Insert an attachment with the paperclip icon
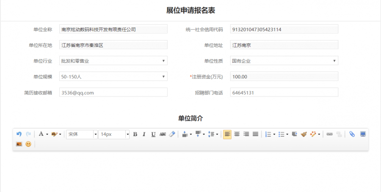This screenshot has height=192, width=381. 352,134
